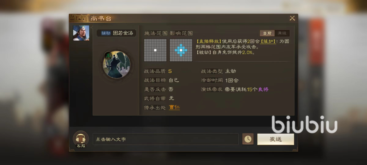
Task: Tap the 影响范围 effect range grid
Action: 181,50
